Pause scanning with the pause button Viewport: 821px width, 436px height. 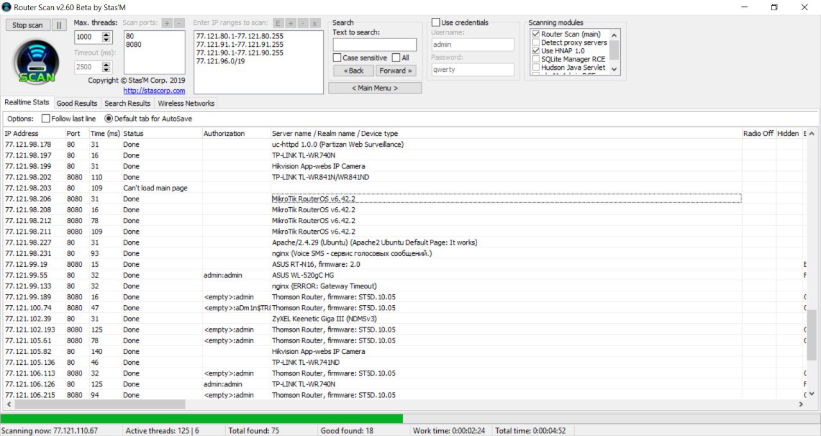coord(58,25)
